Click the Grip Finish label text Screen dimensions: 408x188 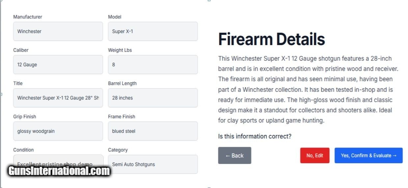(x=25, y=117)
